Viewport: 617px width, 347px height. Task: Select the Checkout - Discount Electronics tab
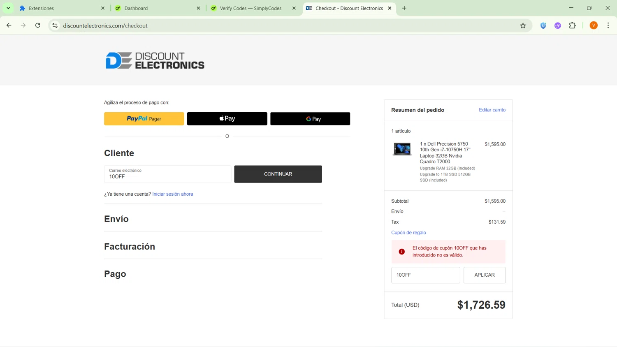click(349, 8)
